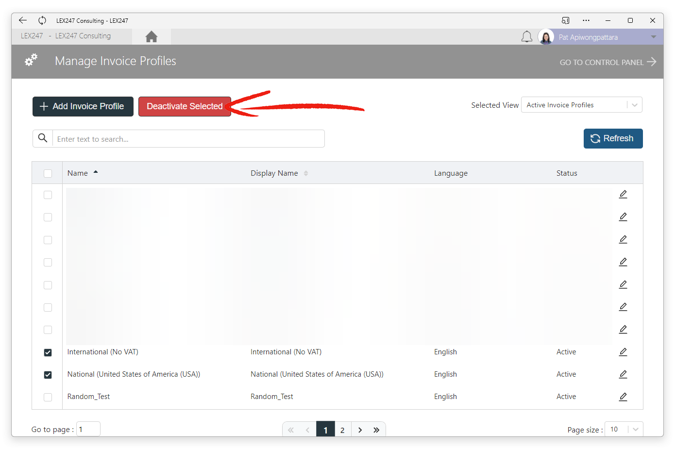This screenshot has height=449, width=675.
Task: Open the three-dots more options menu
Action: (x=586, y=20)
